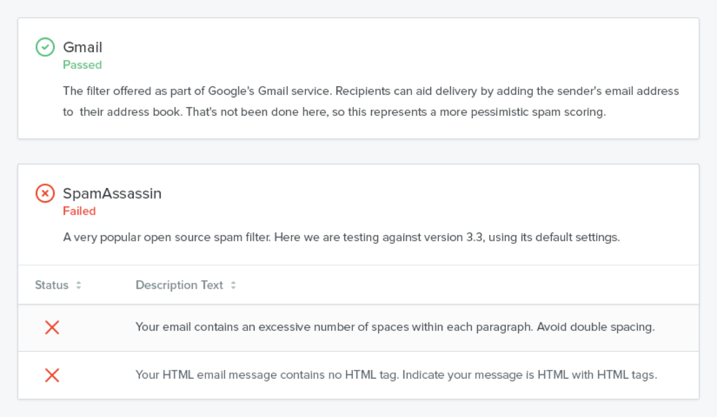Image resolution: width=717 pixels, height=417 pixels.
Task: Open the Gmail test result card
Action: [x=358, y=78]
